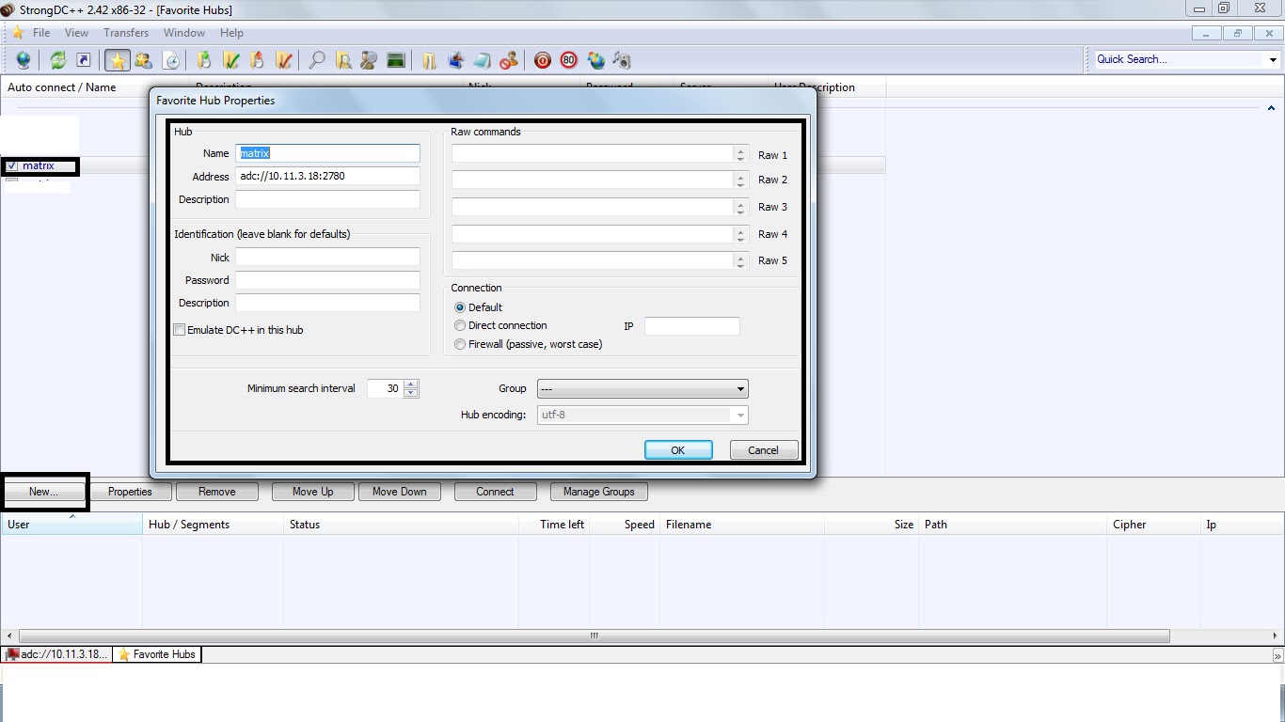
Task: Click the Password input field
Action: tap(327, 279)
